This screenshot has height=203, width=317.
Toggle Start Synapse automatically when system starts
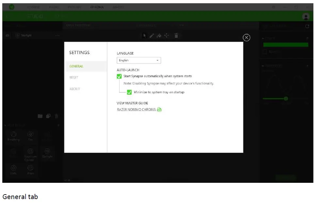[x=120, y=77]
